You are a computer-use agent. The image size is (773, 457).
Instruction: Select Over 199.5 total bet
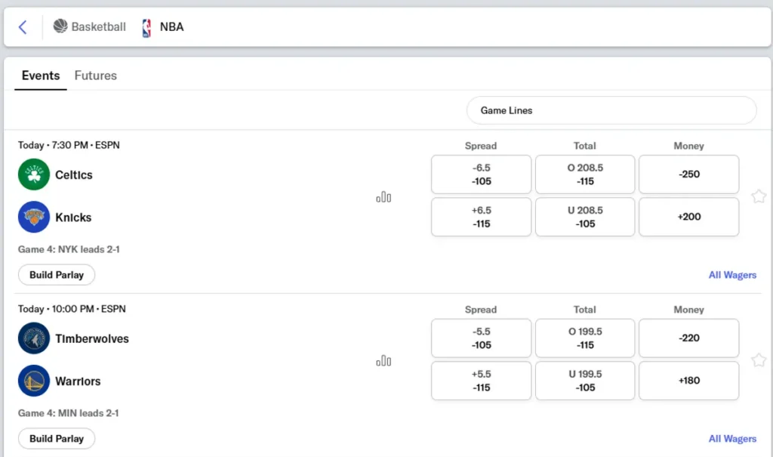[585, 338]
